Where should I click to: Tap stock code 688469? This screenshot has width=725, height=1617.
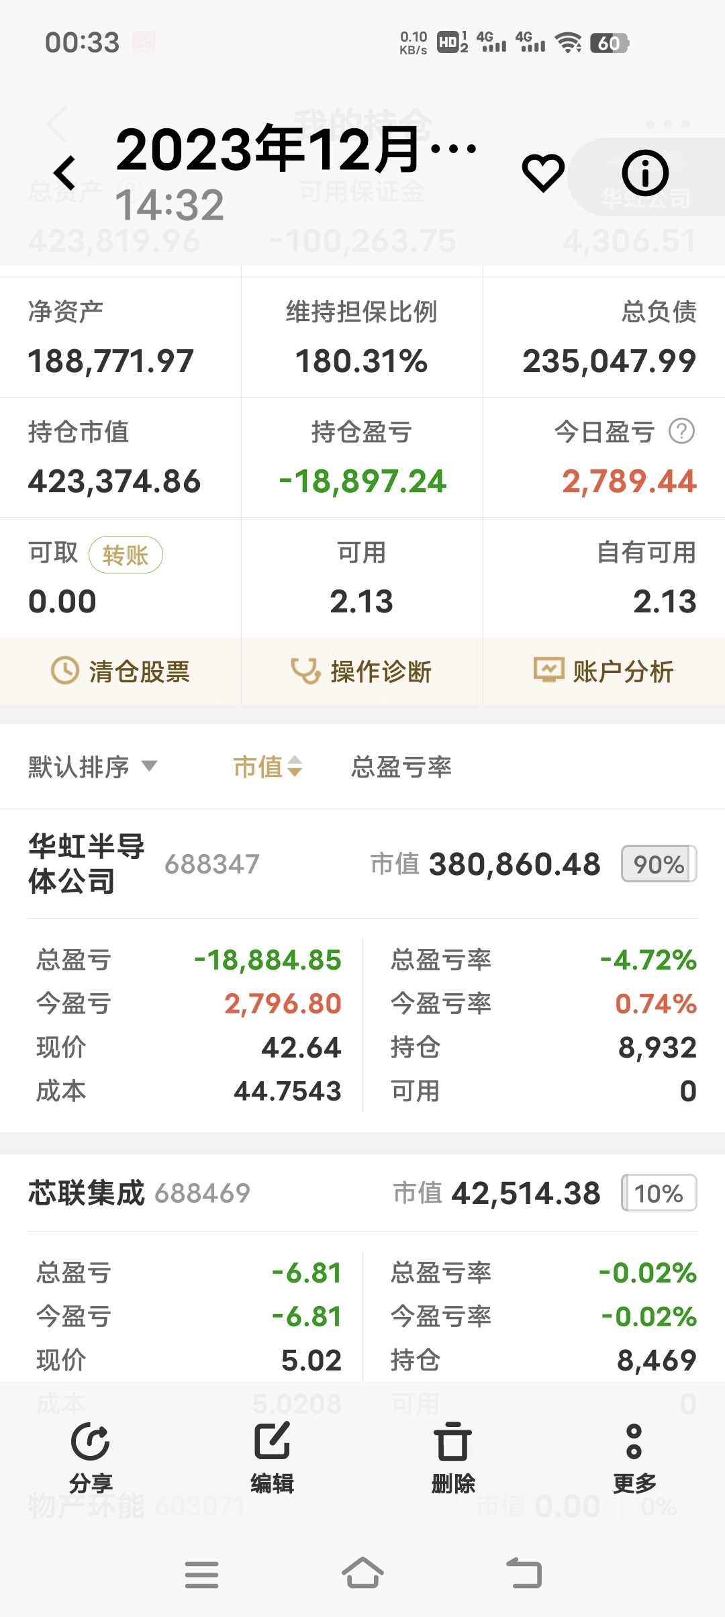(x=203, y=1193)
